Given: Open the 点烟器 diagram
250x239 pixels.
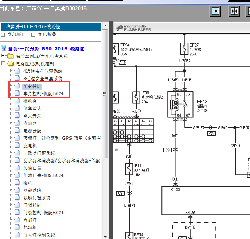Looking at the screenshot, I should point(30,123).
